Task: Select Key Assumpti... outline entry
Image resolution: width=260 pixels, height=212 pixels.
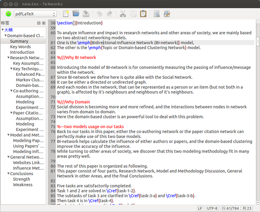Action: coord(28,63)
